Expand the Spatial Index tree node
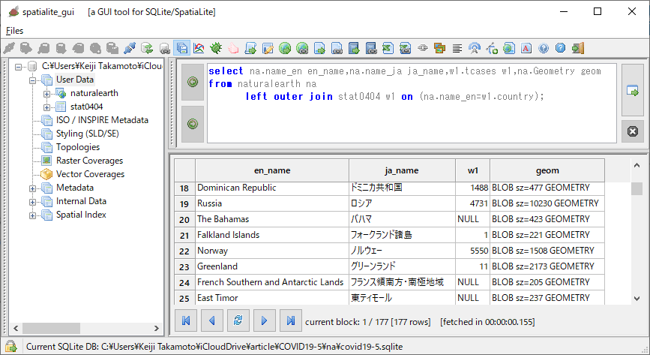 (32, 215)
